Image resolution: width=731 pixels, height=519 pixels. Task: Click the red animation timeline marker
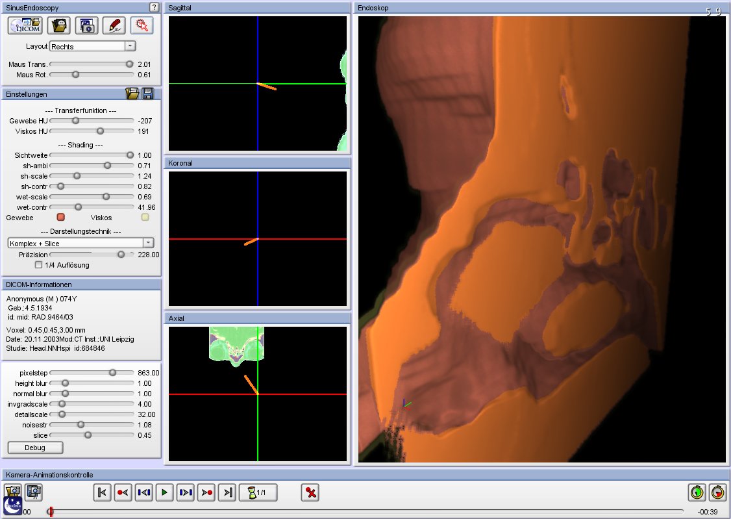(51, 512)
